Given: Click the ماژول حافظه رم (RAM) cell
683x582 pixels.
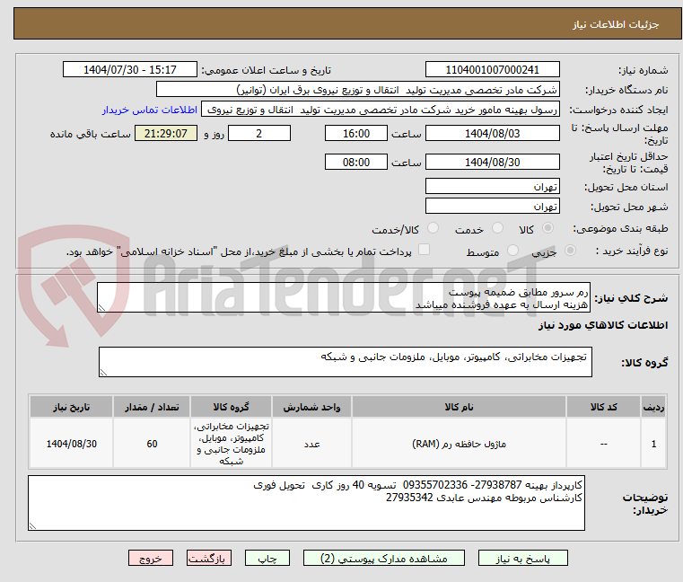Looking at the screenshot, I should tap(459, 444).
